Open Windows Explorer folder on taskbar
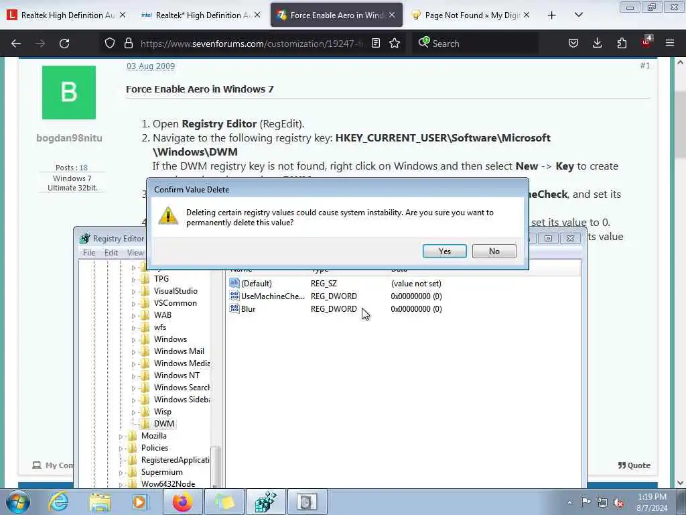 tap(100, 502)
